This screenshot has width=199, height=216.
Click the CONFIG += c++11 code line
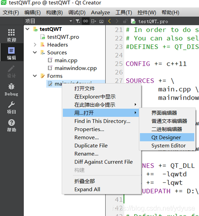pos(156,64)
